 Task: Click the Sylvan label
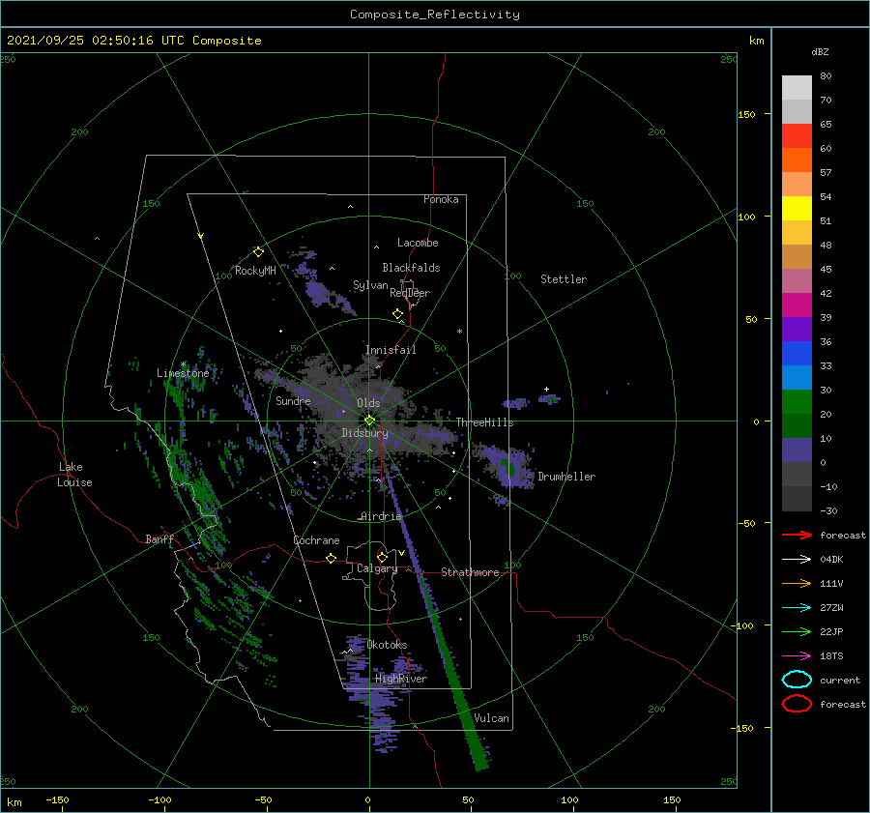click(x=370, y=285)
